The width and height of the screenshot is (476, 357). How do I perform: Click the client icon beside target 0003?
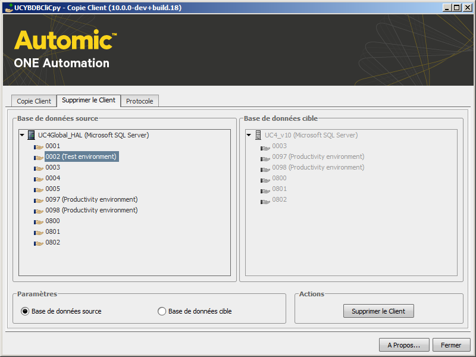pyautogui.click(x=265, y=147)
